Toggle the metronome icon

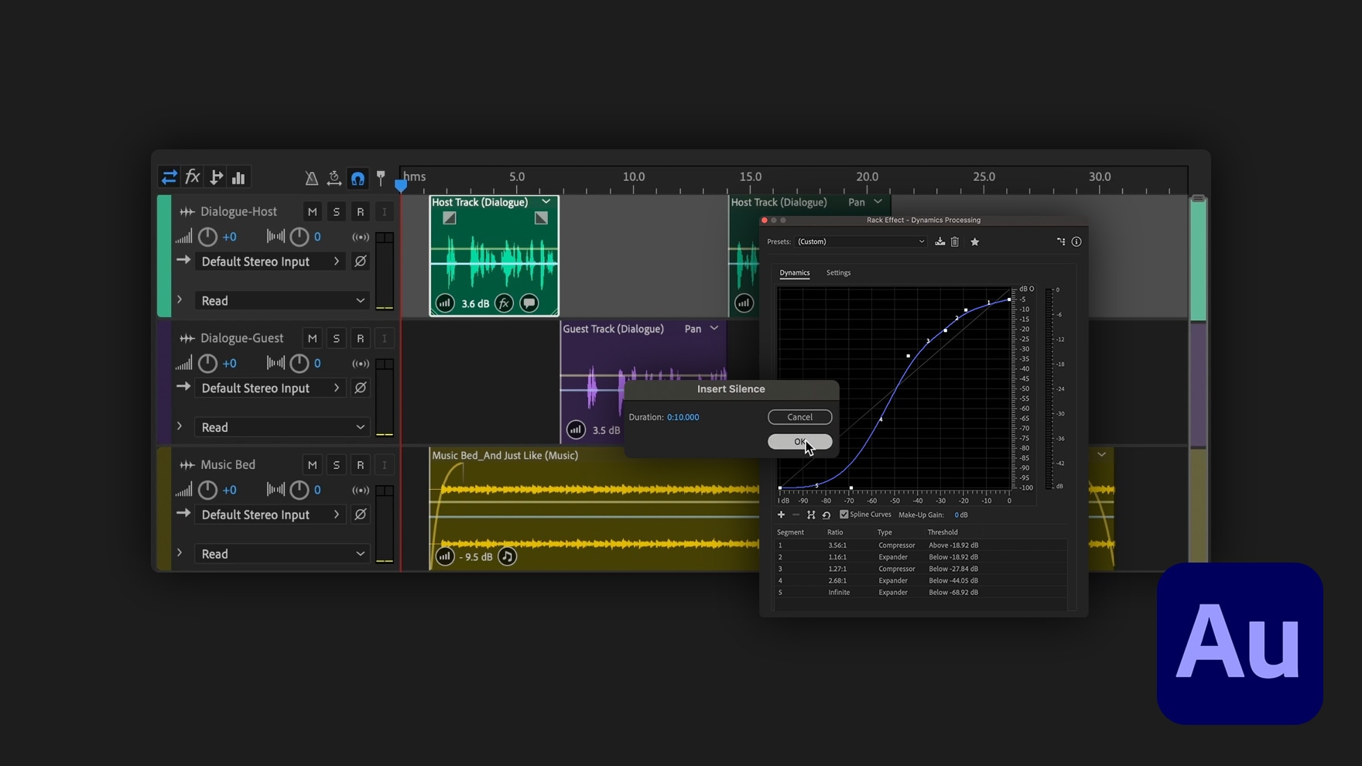311,179
